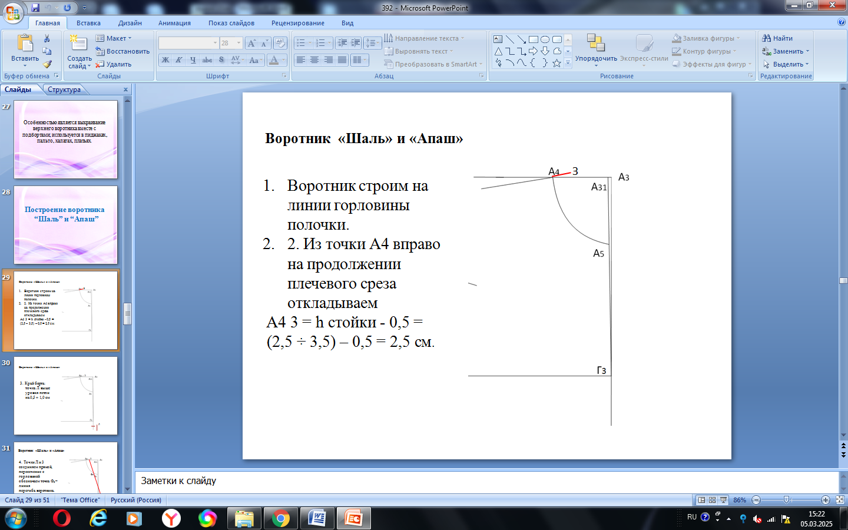
Task: Select the star shape in shapes gallery
Action: tap(556, 63)
